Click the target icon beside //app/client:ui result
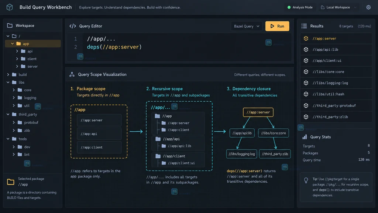378x213 pixels. click(x=306, y=61)
